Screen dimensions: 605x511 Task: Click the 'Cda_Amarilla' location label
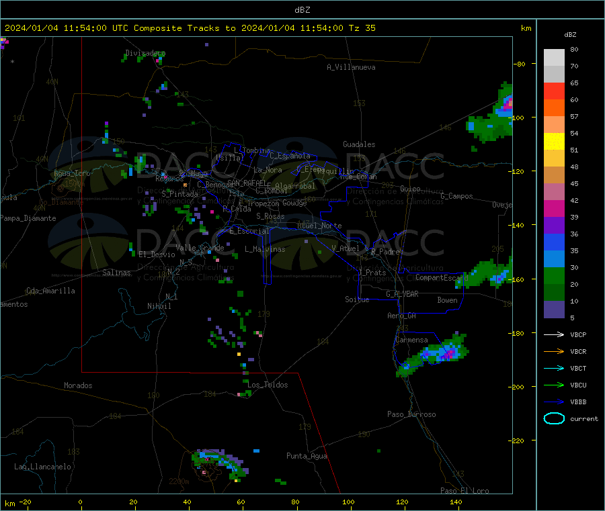[x=51, y=291]
